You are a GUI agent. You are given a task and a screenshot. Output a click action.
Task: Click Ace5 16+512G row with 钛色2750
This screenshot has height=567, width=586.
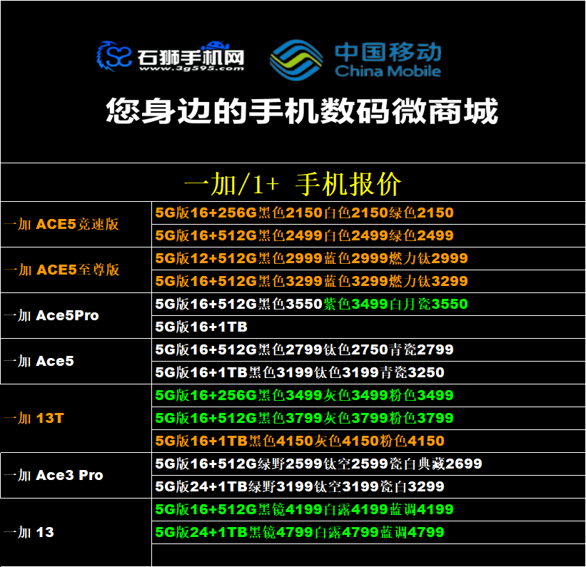tap(368, 349)
